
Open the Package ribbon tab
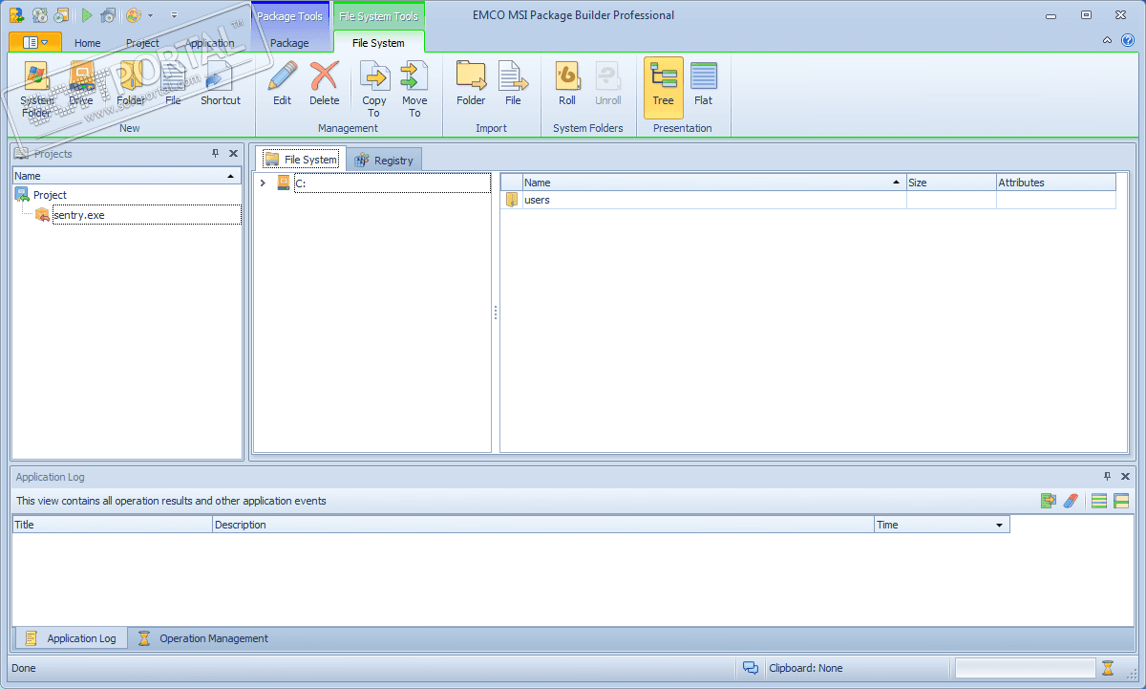(289, 43)
